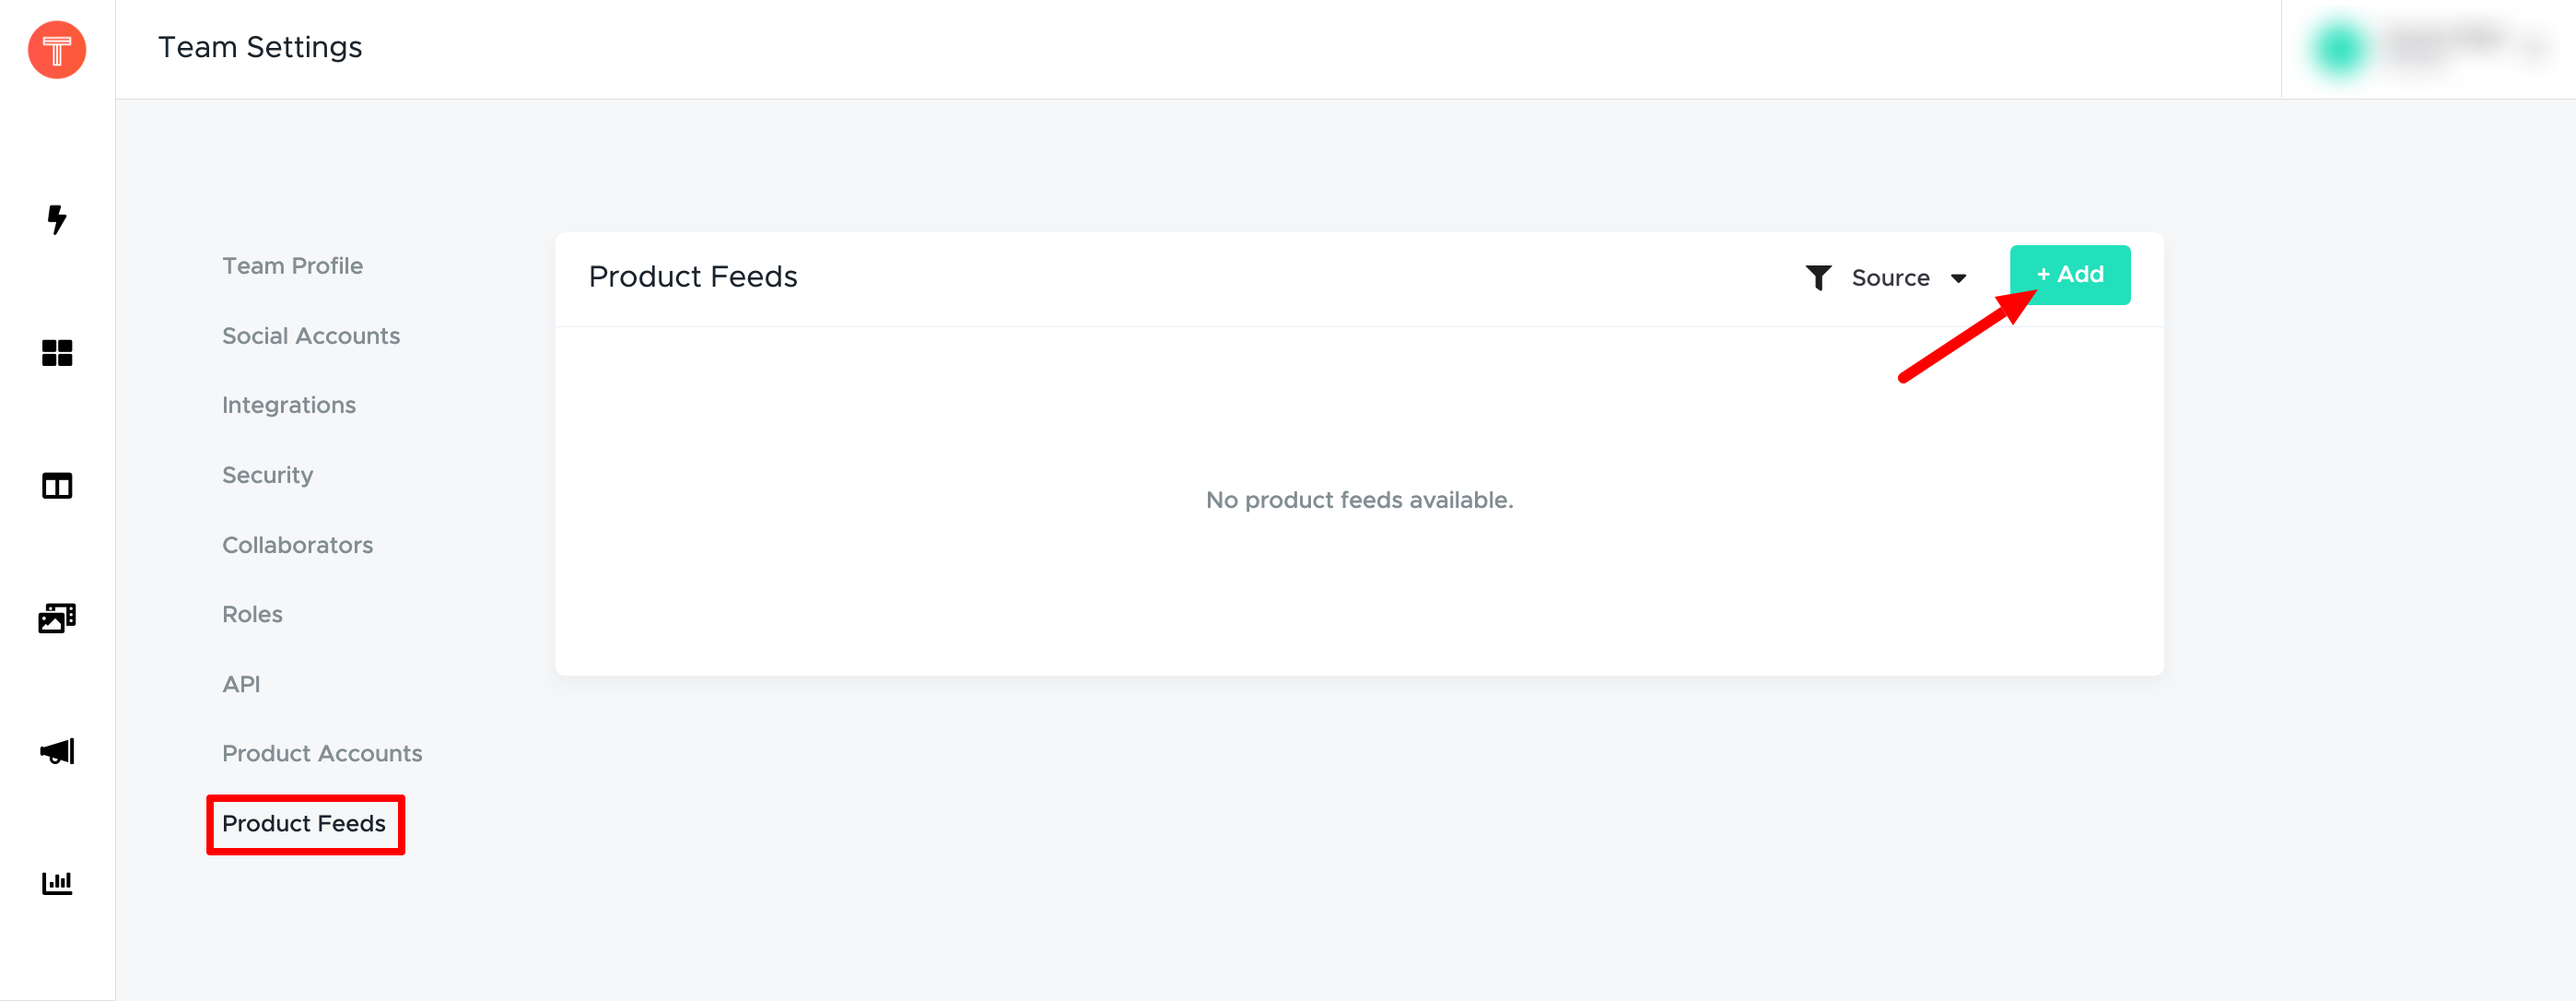Select the columns layout sidebar icon

57,486
